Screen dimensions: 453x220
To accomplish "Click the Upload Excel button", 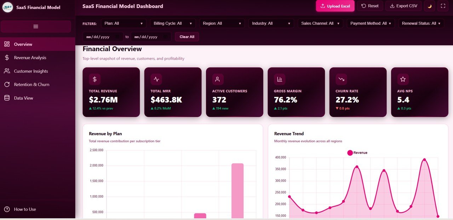I will 335,6.
